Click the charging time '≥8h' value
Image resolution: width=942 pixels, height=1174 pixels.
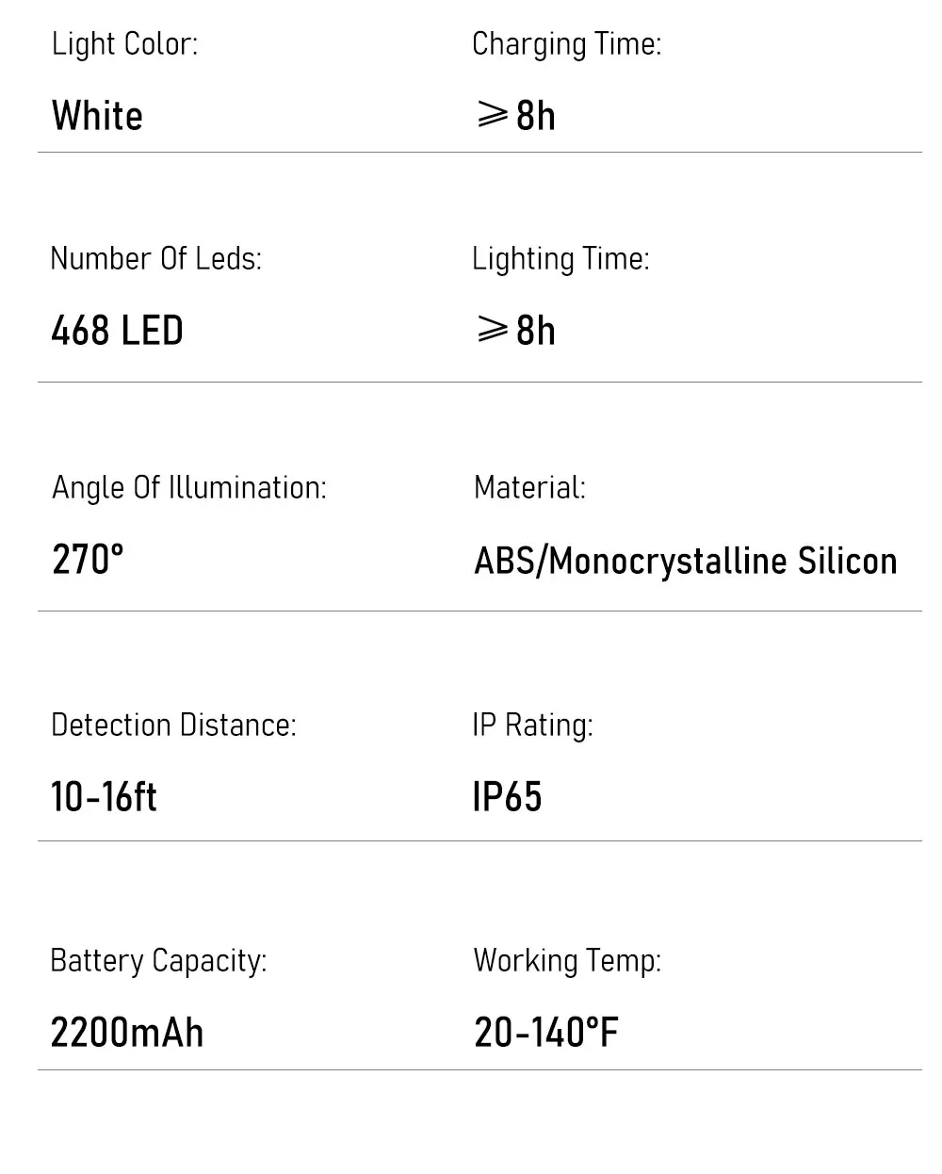515,116
